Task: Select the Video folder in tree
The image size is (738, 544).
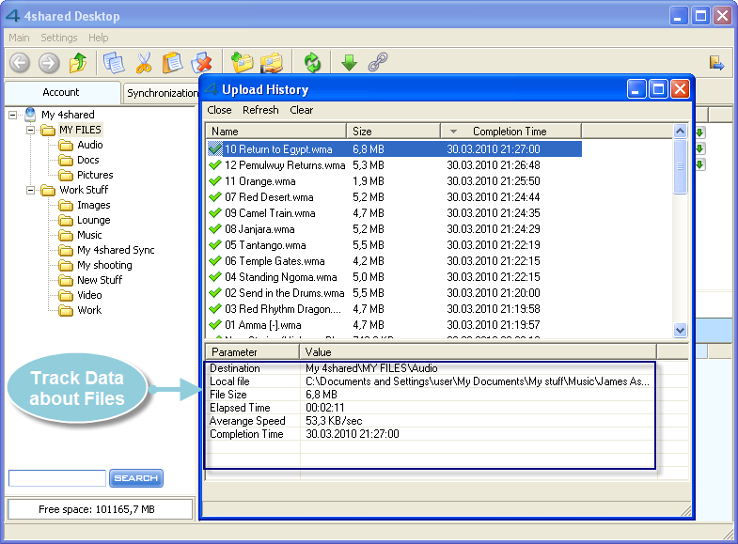Action: point(89,295)
